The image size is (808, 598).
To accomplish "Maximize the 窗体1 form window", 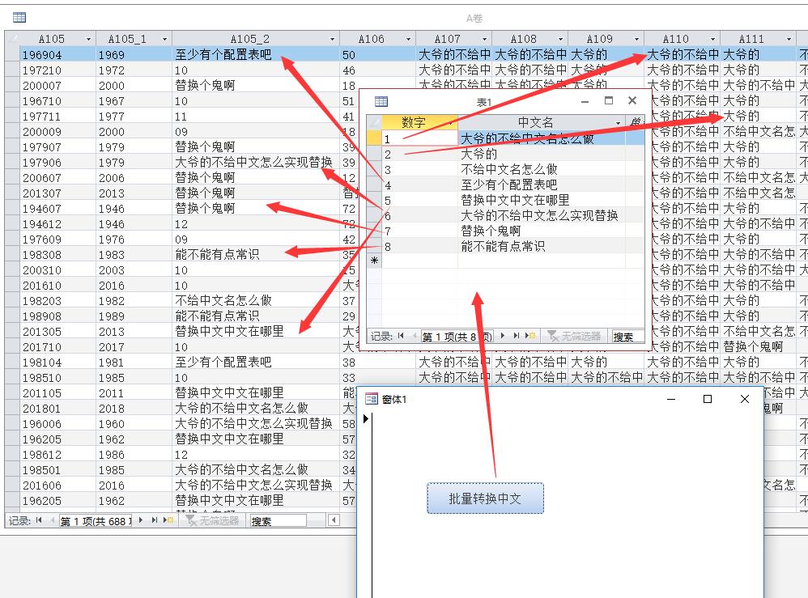I will [x=708, y=399].
